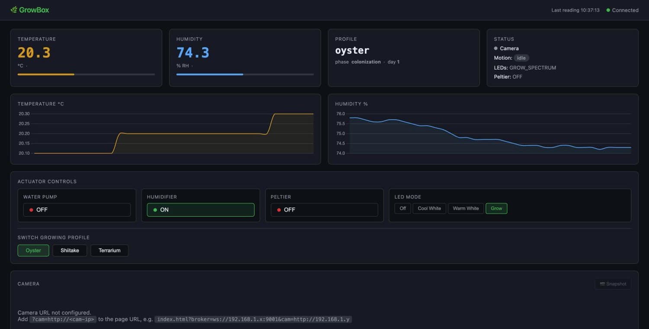
Task: Select Warm White LED mode
Action: click(466, 208)
